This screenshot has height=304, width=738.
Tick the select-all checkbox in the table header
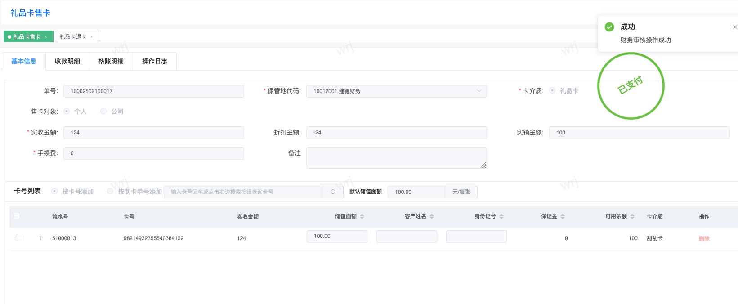point(17,216)
